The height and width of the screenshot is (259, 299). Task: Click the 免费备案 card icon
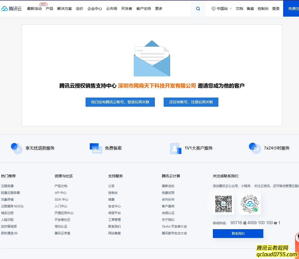point(96,148)
